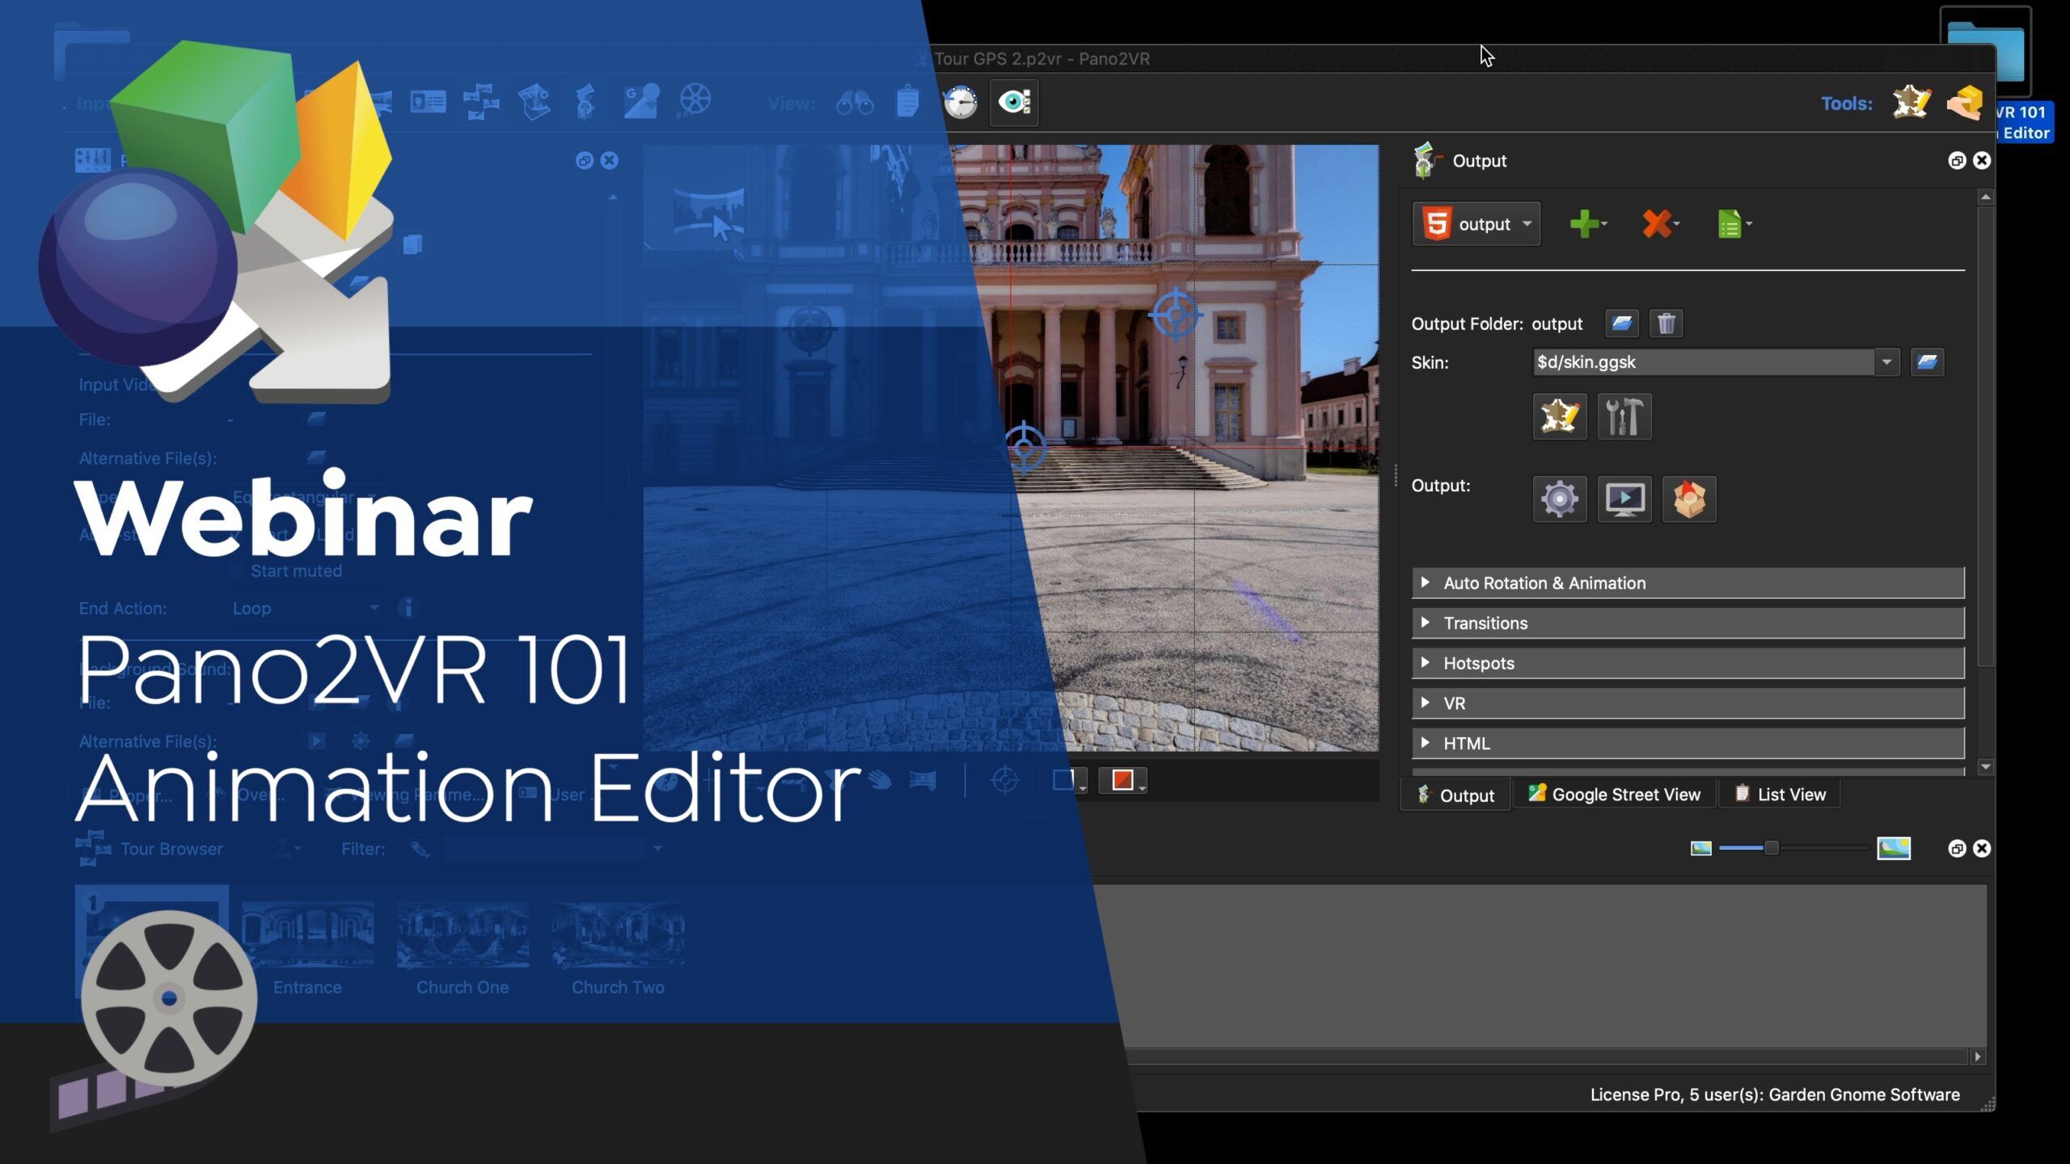This screenshot has width=2070, height=1164.
Task: Toggle the eye Viewing Parameters button
Action: pyautogui.click(x=1014, y=103)
